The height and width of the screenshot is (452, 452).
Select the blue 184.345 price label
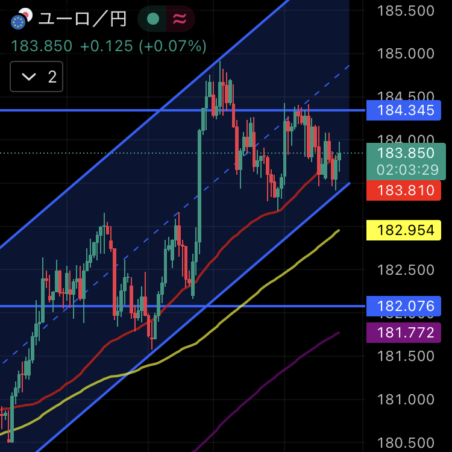click(403, 110)
